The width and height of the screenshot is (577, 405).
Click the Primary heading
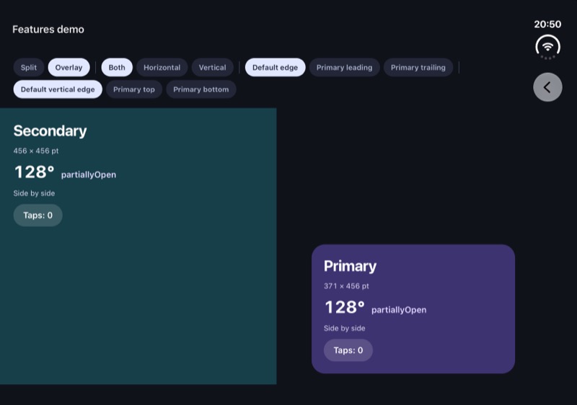click(350, 266)
